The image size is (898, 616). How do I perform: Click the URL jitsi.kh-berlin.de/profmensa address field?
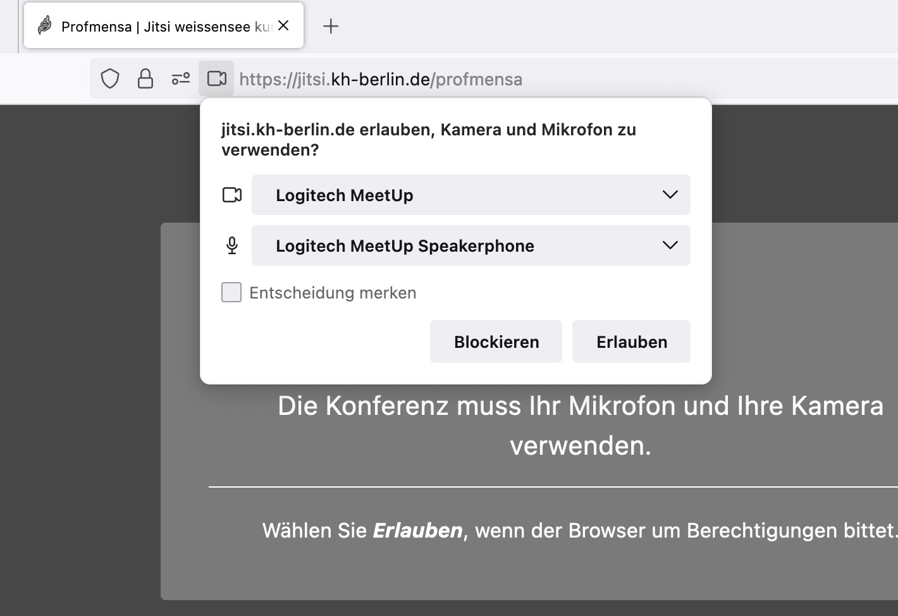click(x=381, y=79)
